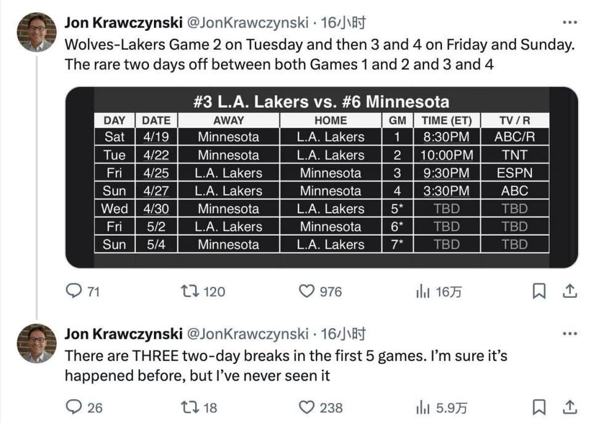Open Jon Krawczynski's profile from first tweet name
Image resolution: width=591 pixels, height=423 pixels.
[123, 23]
